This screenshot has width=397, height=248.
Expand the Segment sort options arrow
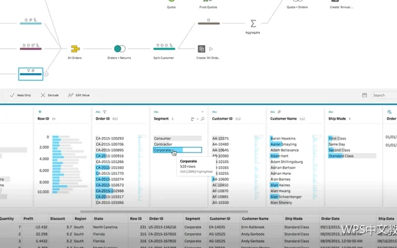pos(197,119)
